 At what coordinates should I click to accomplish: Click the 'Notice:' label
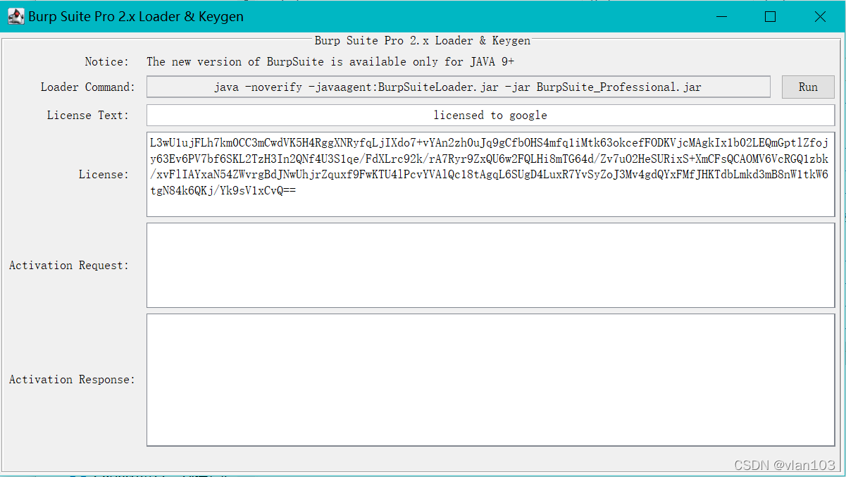(x=107, y=62)
